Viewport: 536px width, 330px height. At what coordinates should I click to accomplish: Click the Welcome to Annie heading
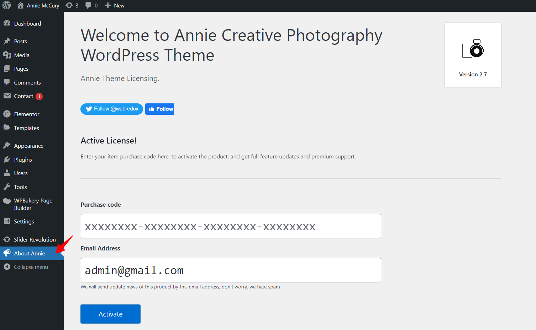231,45
